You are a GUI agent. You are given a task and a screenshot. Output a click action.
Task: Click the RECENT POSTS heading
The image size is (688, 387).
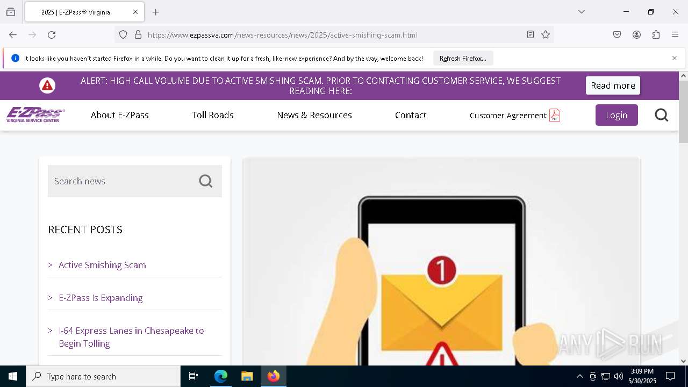click(x=85, y=230)
